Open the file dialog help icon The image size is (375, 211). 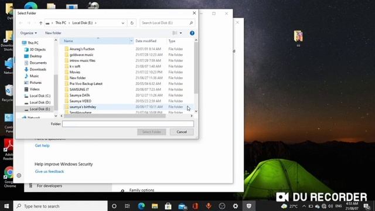[192, 33]
